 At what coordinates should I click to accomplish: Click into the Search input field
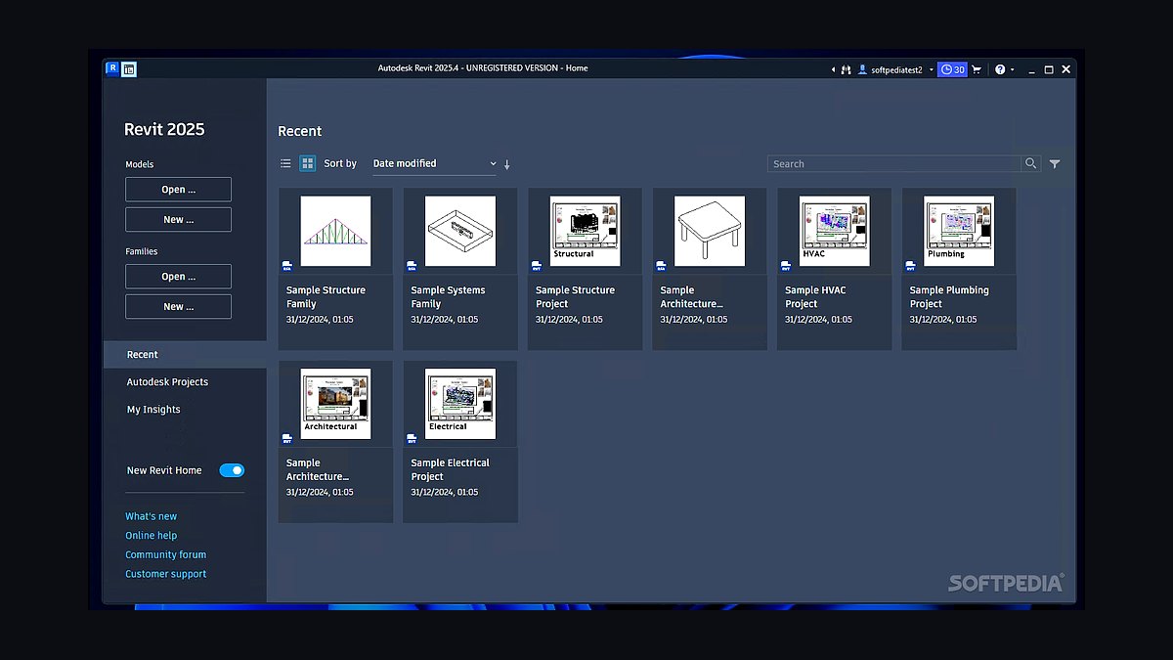[x=894, y=164]
